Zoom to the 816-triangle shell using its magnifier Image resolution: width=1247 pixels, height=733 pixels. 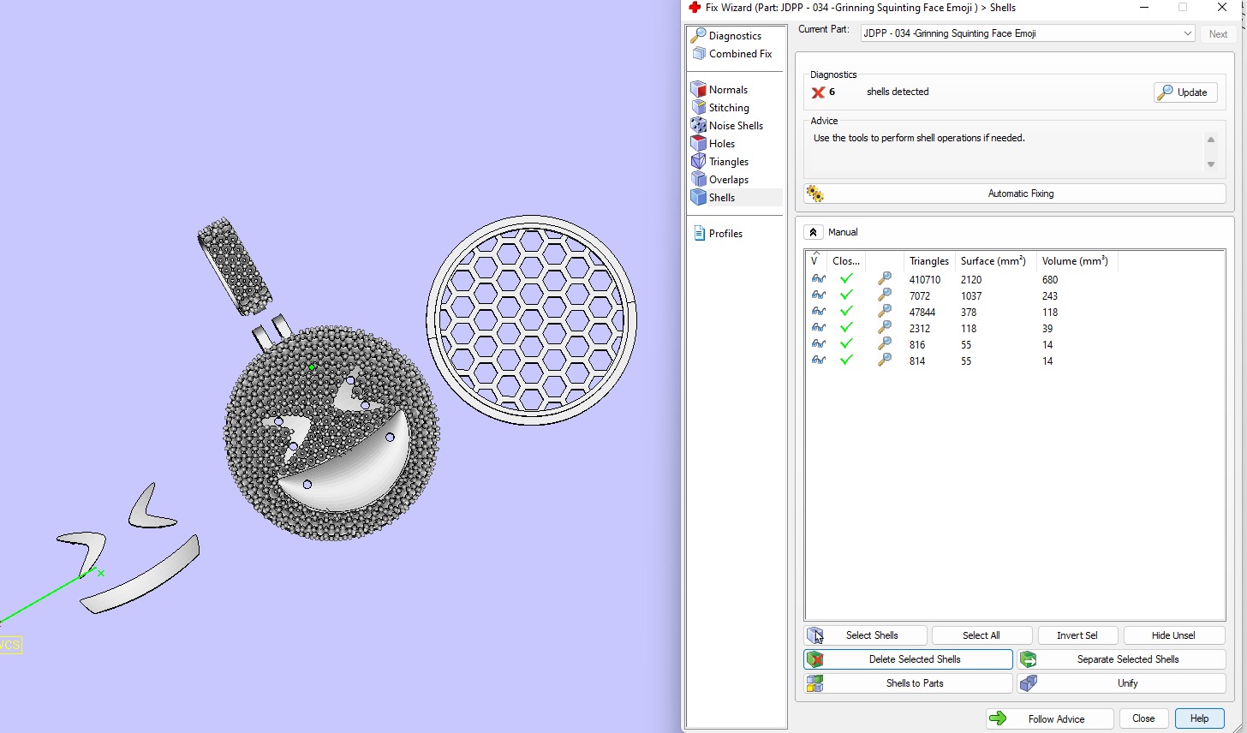[x=885, y=344]
